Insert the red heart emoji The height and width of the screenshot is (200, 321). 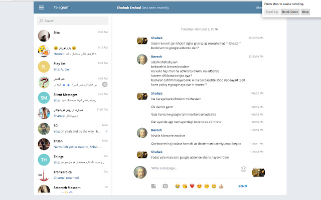192,186
